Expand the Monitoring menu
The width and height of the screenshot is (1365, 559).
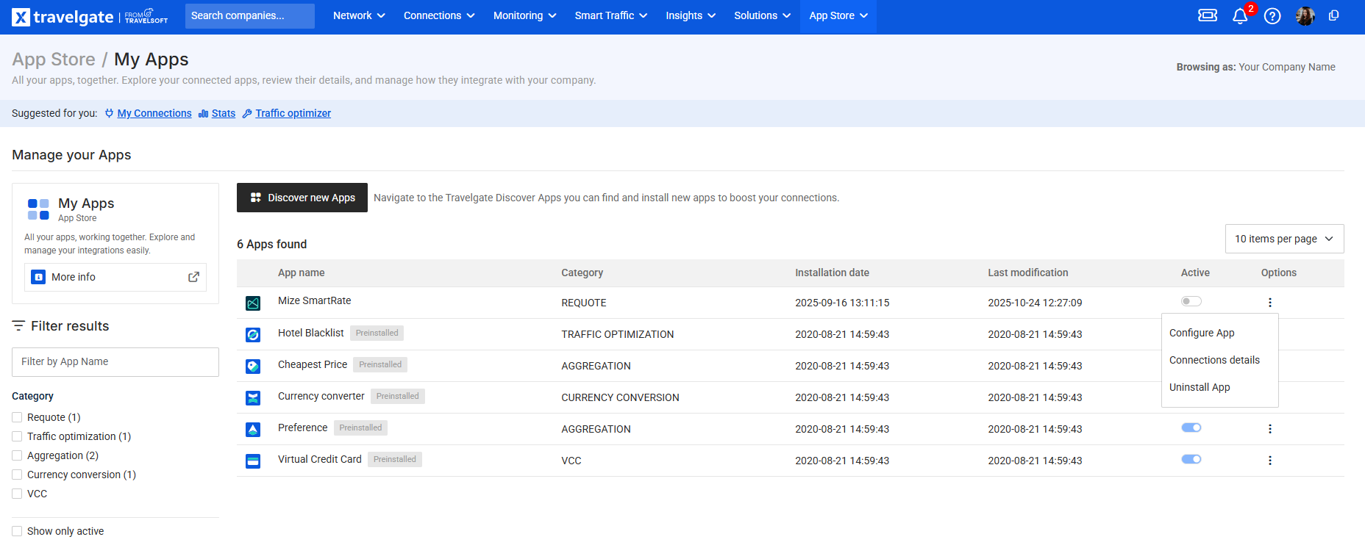point(524,15)
